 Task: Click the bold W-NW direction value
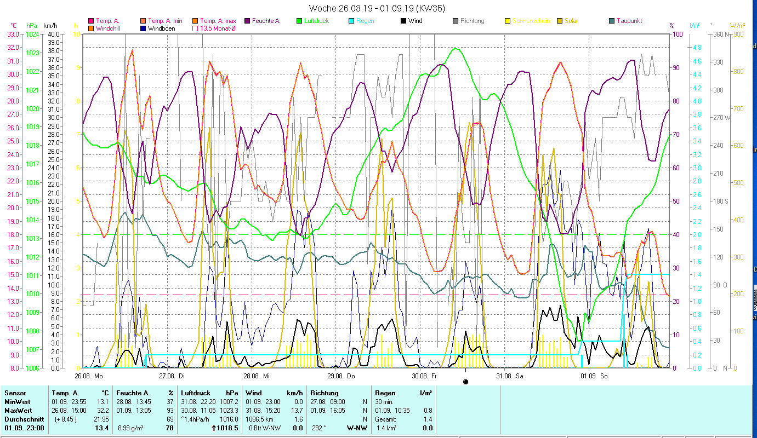point(356,428)
